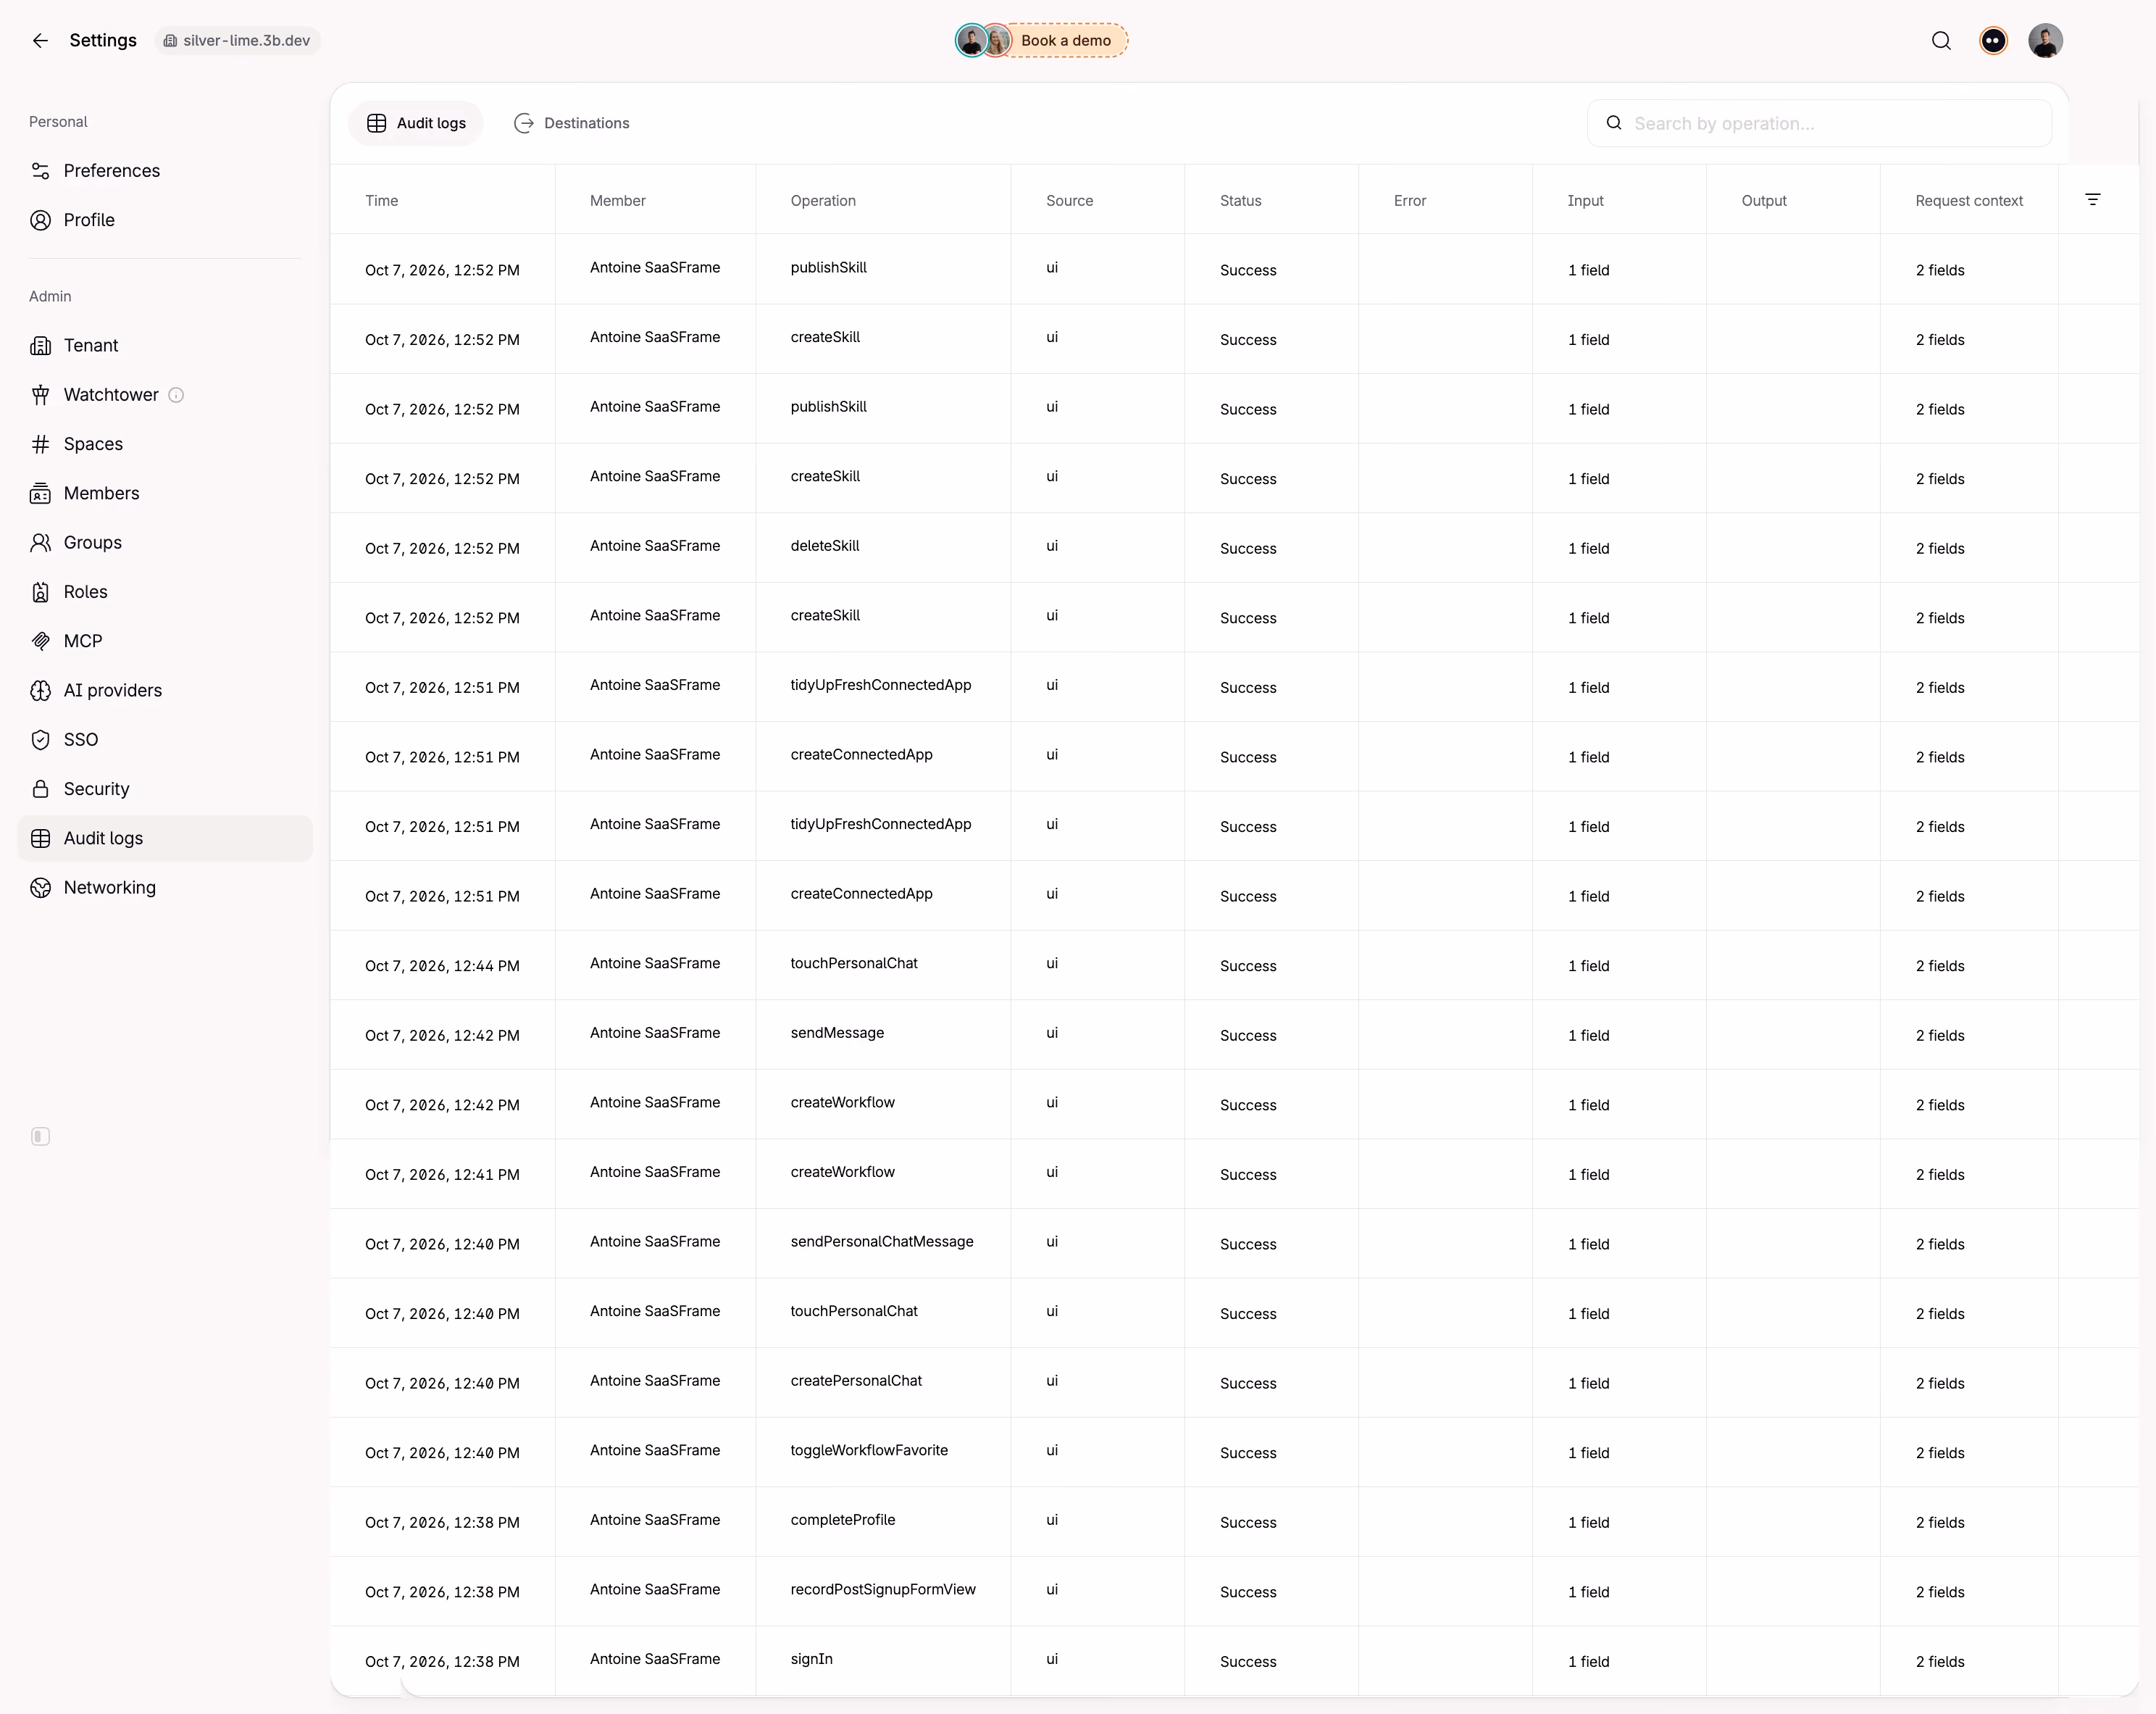Open AI providers page
This screenshot has width=2156, height=1714.
(x=165, y=691)
